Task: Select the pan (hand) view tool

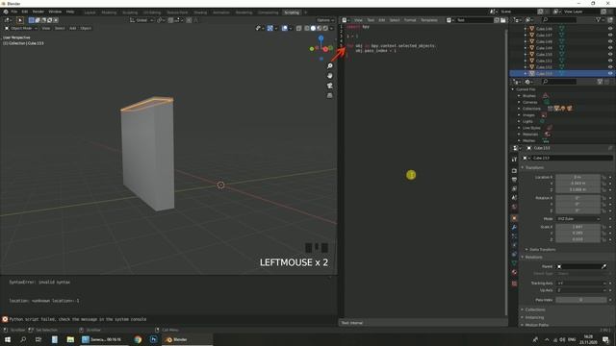Action: (329, 76)
